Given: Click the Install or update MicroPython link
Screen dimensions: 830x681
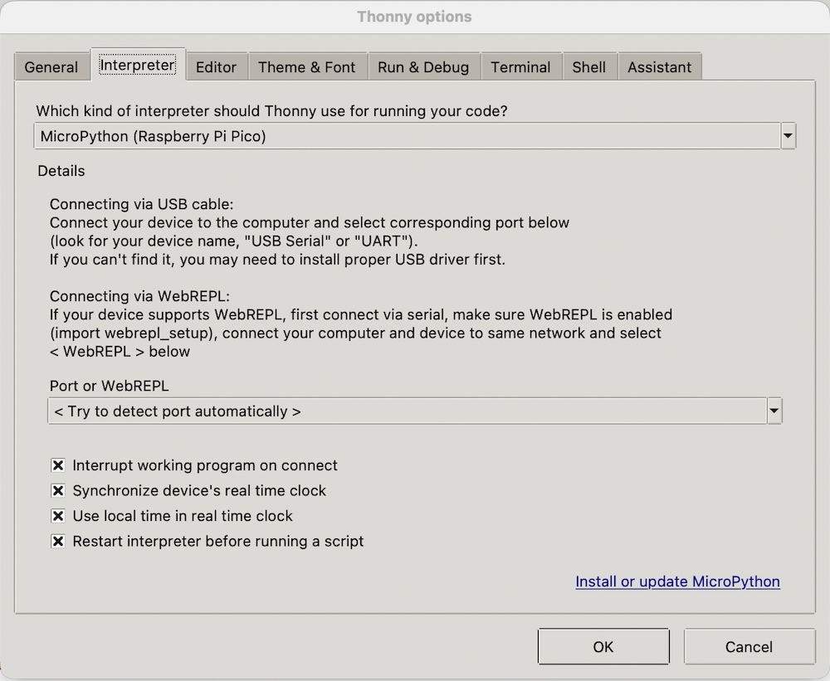Looking at the screenshot, I should (677, 581).
